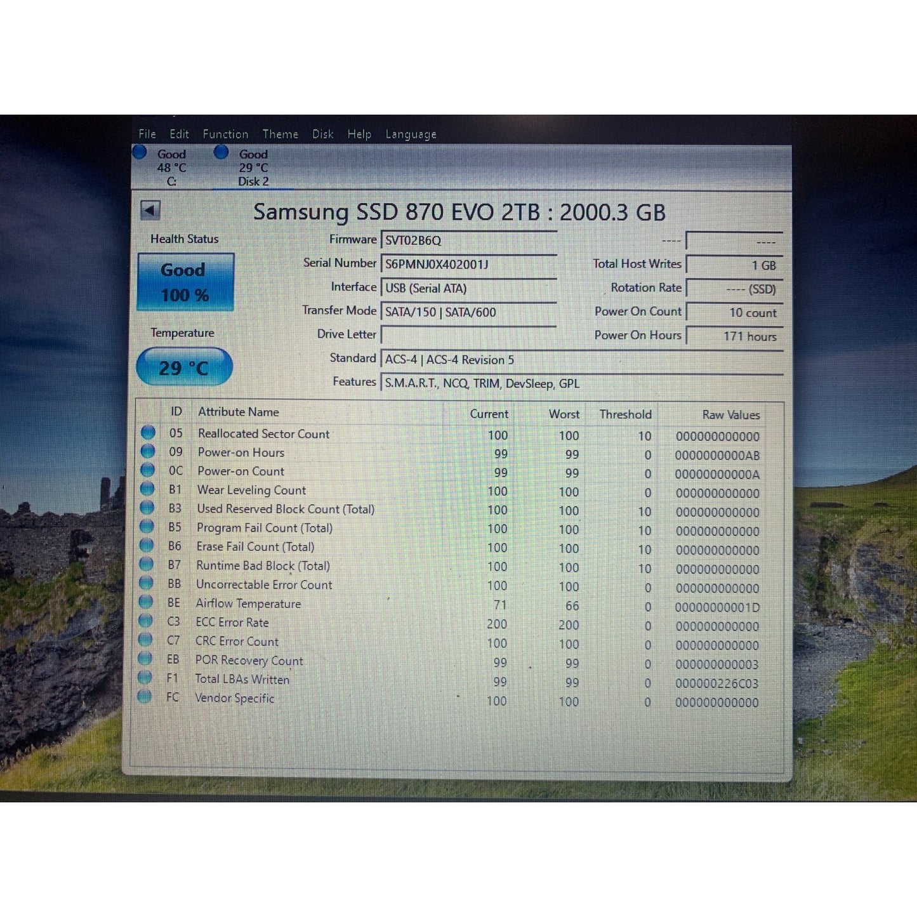This screenshot has width=917, height=917.
Task: Click the status orb for Vendor Specific
Action: click(x=145, y=696)
